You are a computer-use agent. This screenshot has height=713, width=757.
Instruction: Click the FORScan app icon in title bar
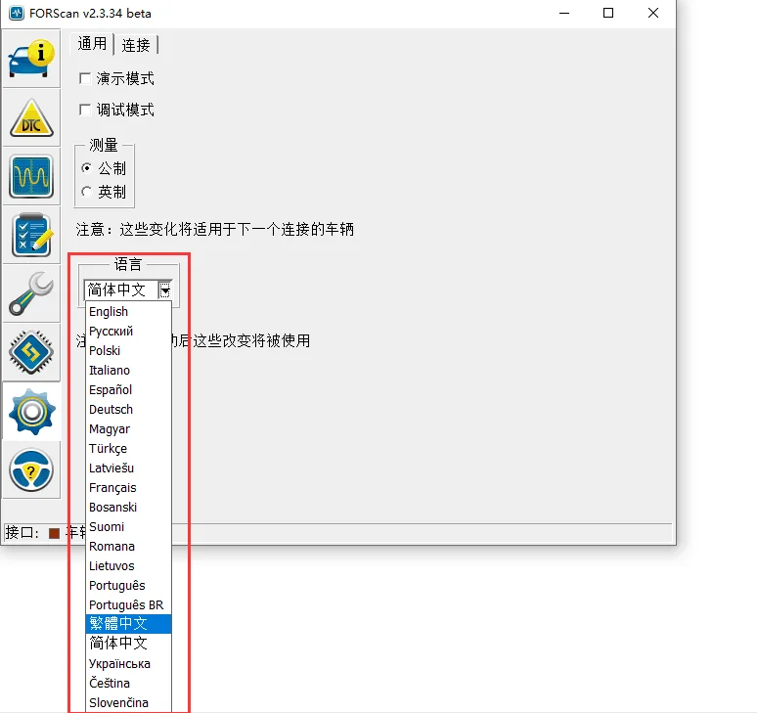17,13
